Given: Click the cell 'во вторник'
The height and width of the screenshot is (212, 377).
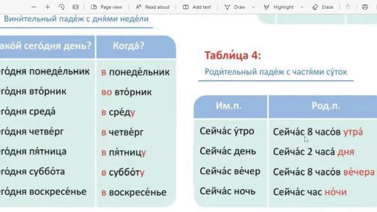Looking at the screenshot, I should coord(127,92).
